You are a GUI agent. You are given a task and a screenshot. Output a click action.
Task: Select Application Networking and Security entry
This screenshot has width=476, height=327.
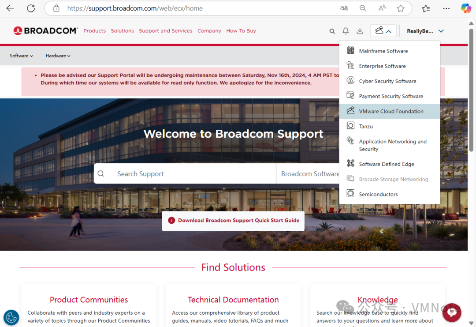[390, 145]
